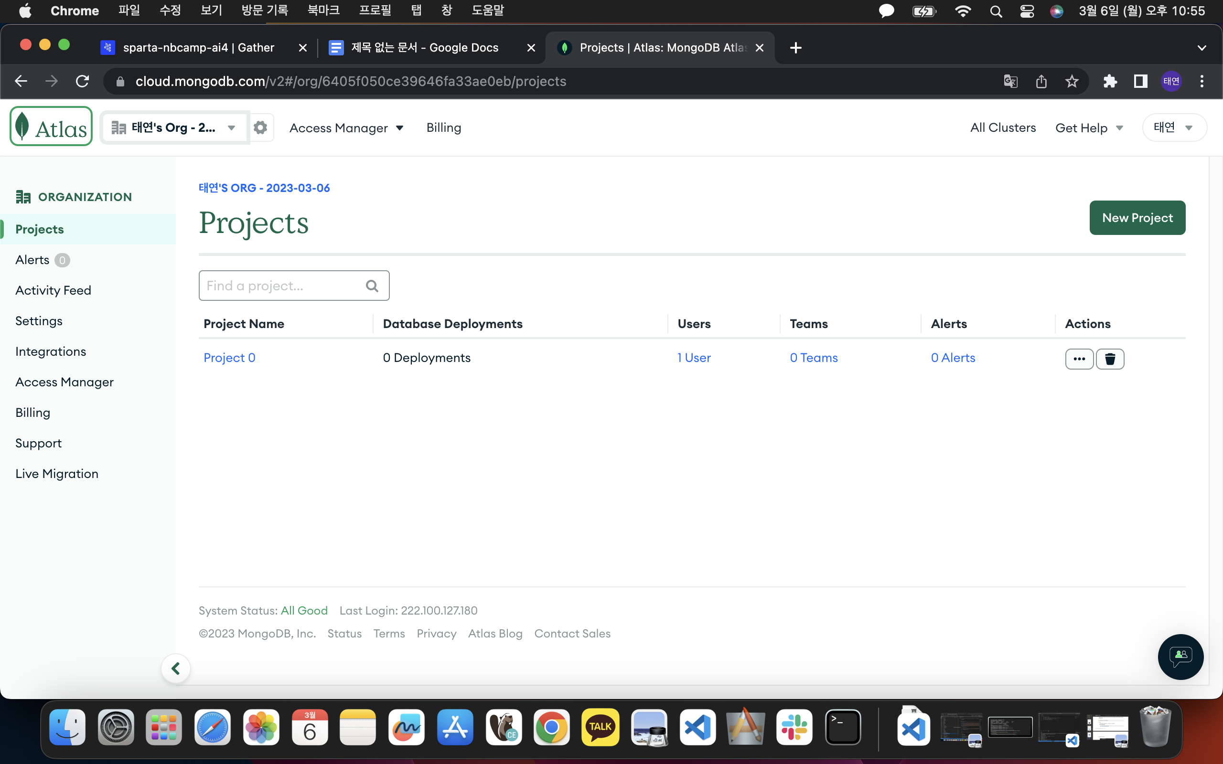Click the New Project button

point(1137,218)
